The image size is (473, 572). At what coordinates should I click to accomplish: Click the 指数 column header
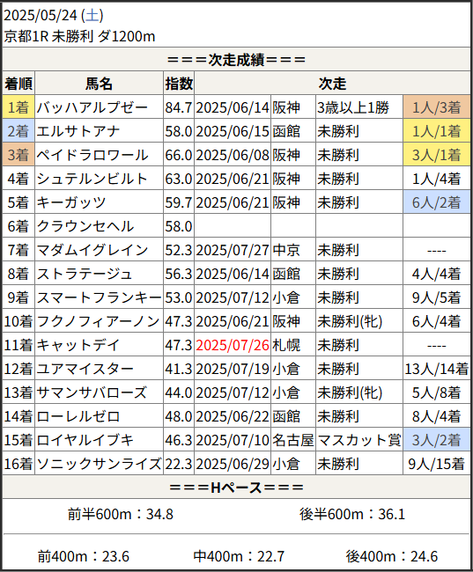(179, 84)
